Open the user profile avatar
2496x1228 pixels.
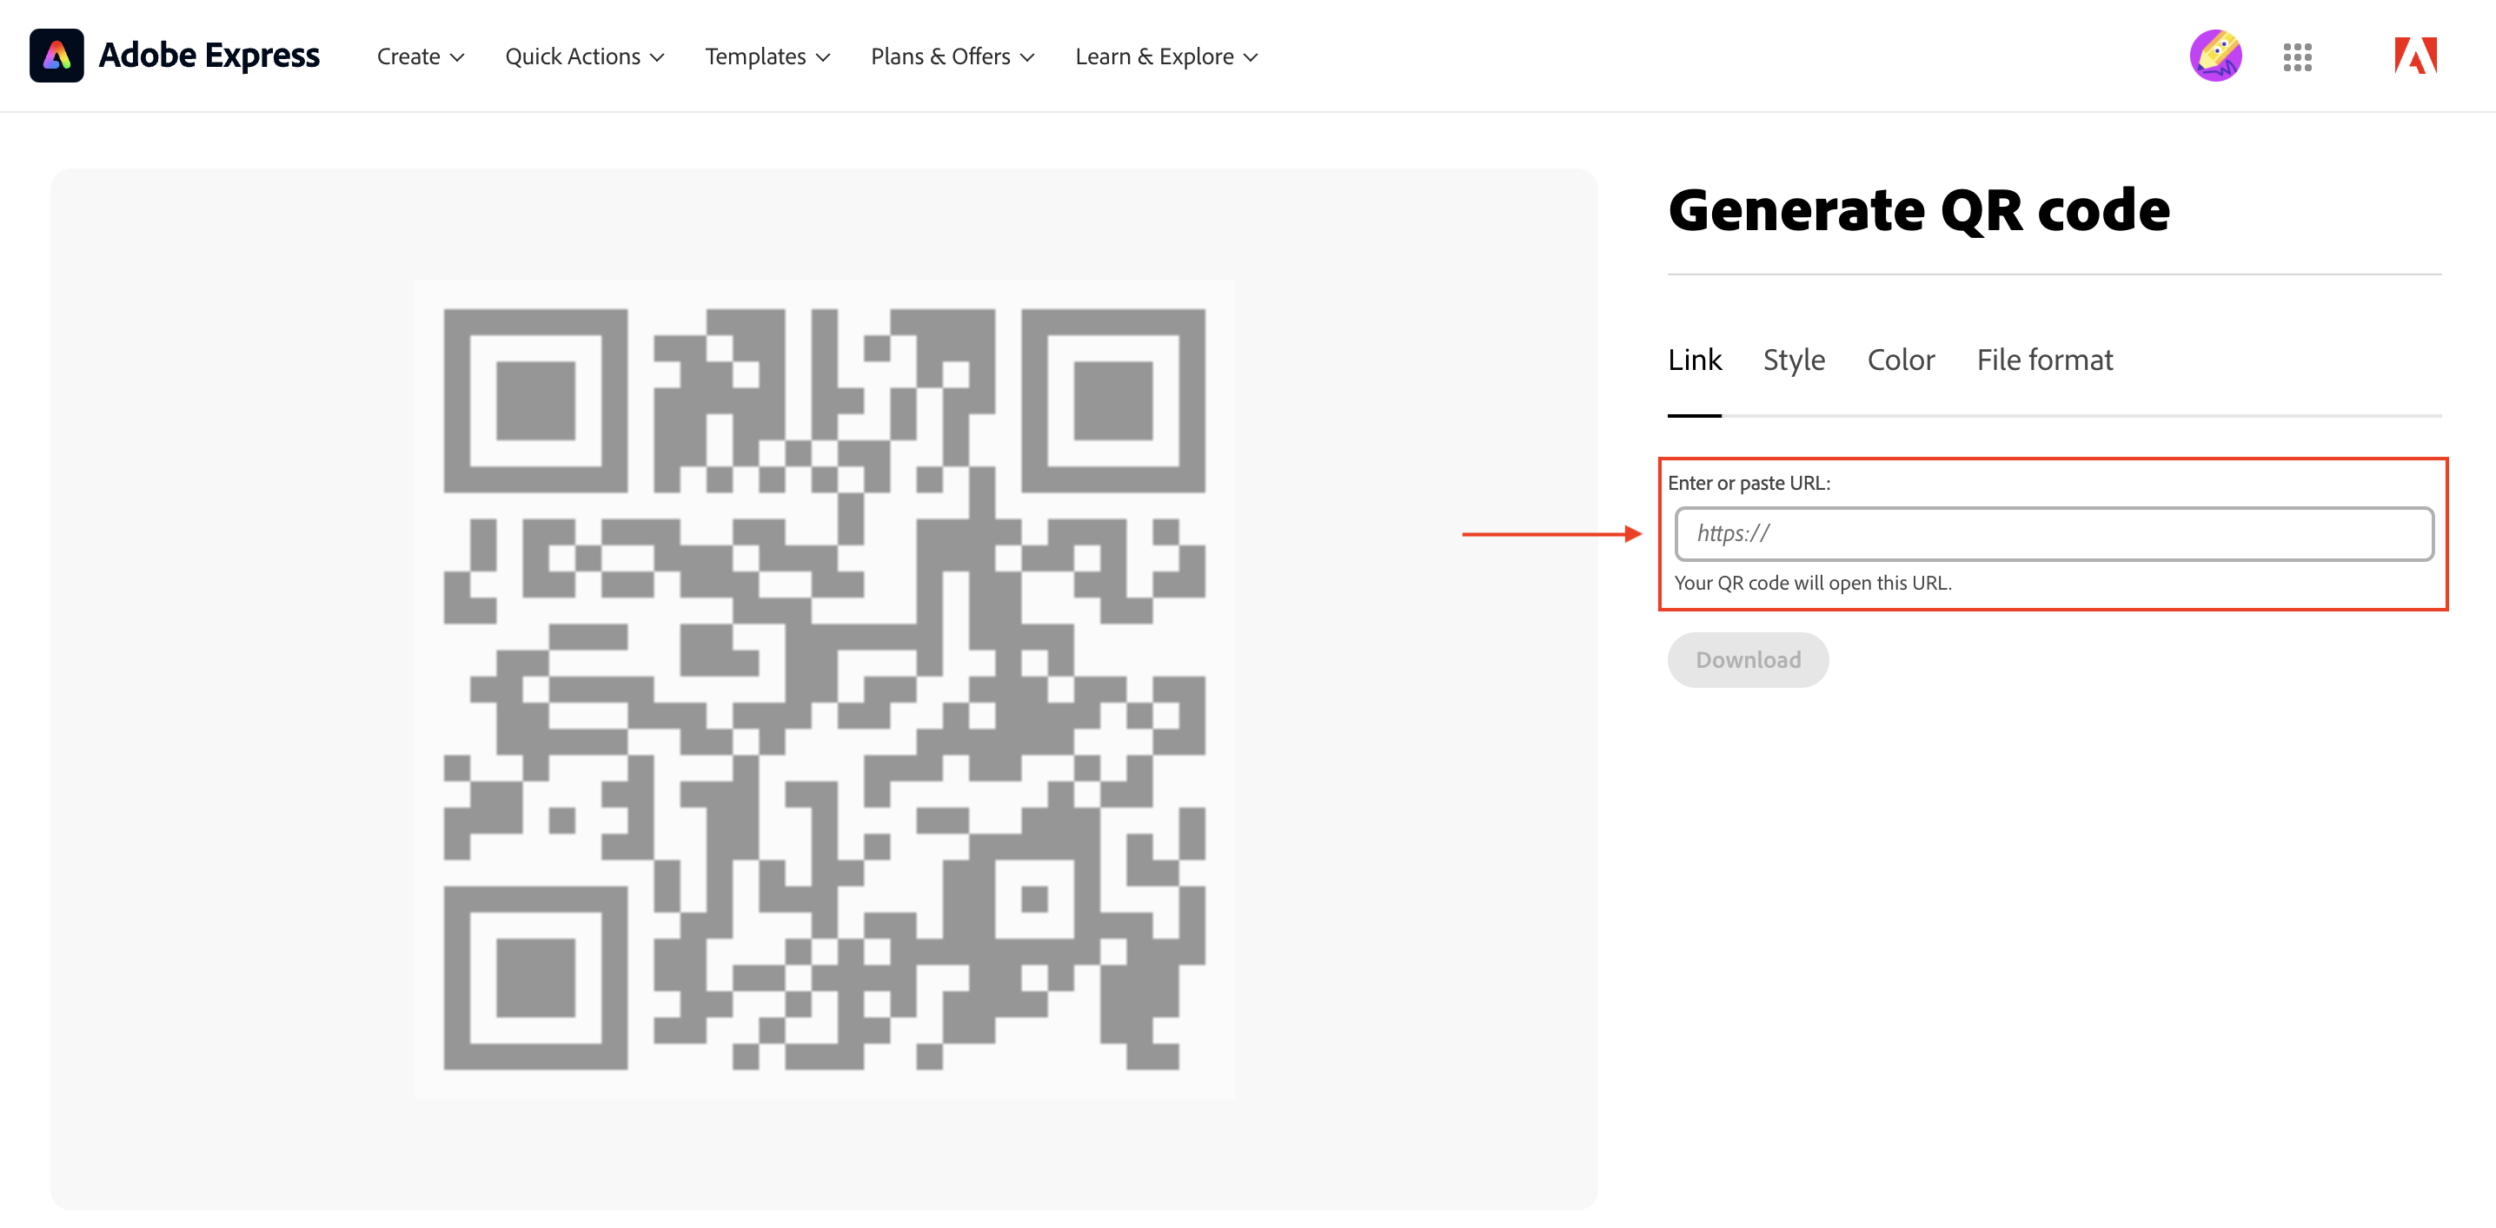tap(2216, 56)
